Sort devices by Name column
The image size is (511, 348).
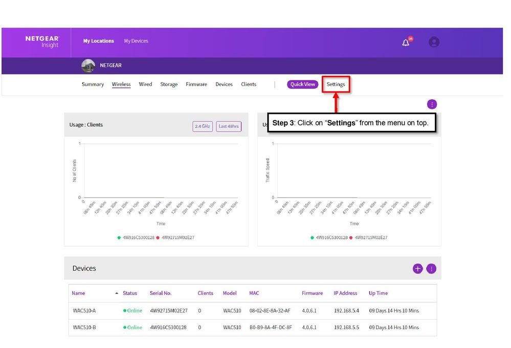(78, 293)
